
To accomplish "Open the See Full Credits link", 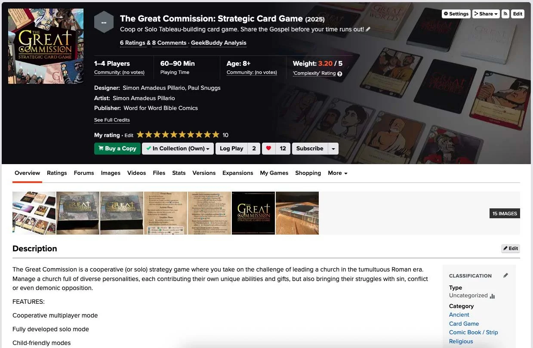I will click(112, 120).
